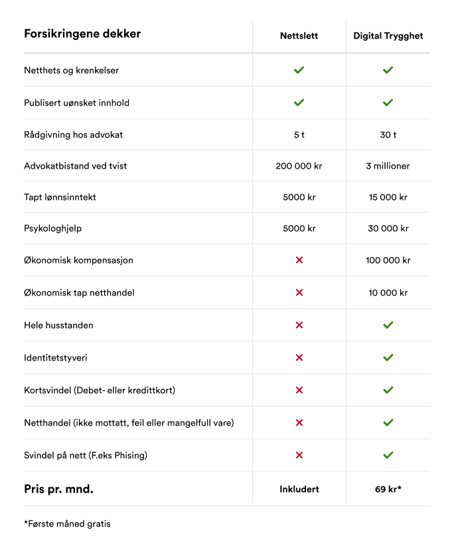The image size is (454, 555).
Task: Select the Digital Trygghet column header
Action: click(388, 36)
